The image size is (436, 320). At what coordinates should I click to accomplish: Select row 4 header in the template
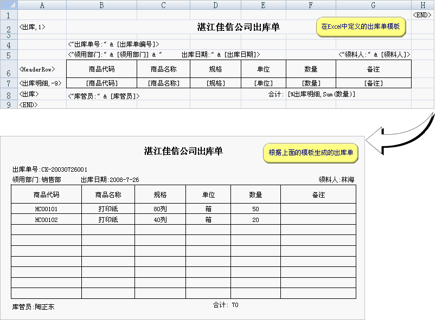9,45
